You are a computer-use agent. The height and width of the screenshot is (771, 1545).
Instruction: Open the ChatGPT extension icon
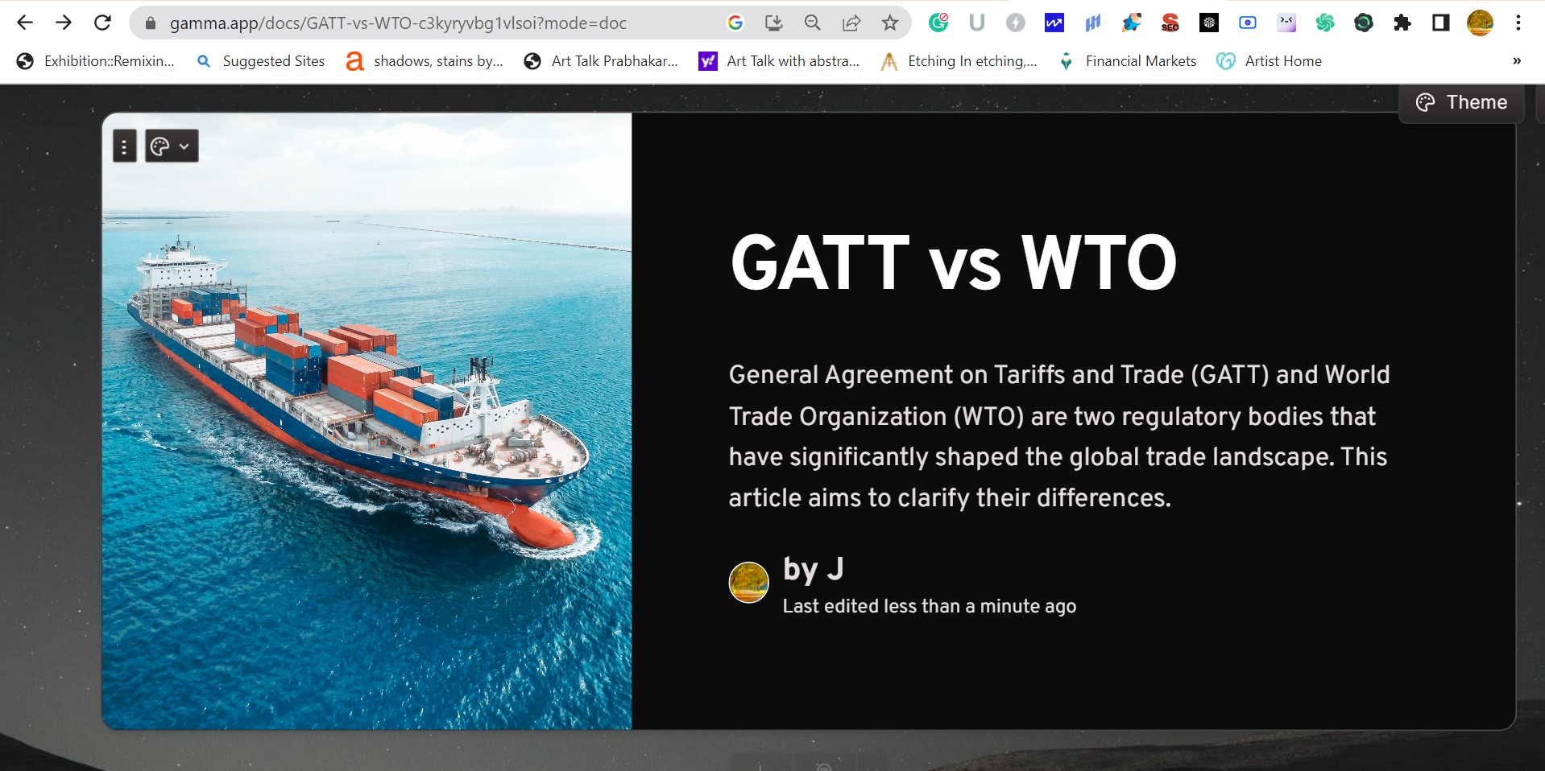[1325, 23]
